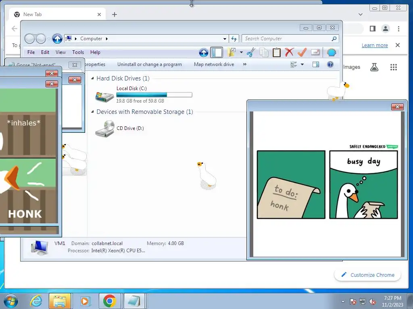
Task: Click the Customize Chrome button
Action: click(x=368, y=275)
